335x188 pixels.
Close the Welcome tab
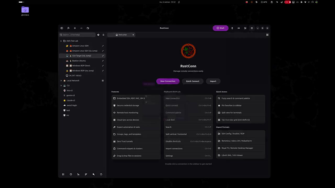click(133, 35)
